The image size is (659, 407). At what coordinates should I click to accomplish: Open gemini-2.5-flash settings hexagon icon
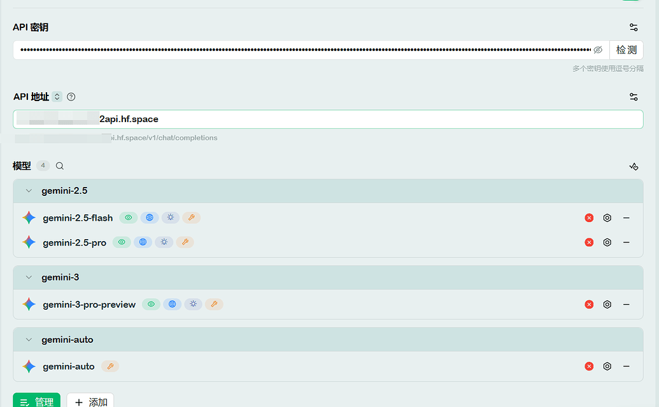tap(607, 217)
